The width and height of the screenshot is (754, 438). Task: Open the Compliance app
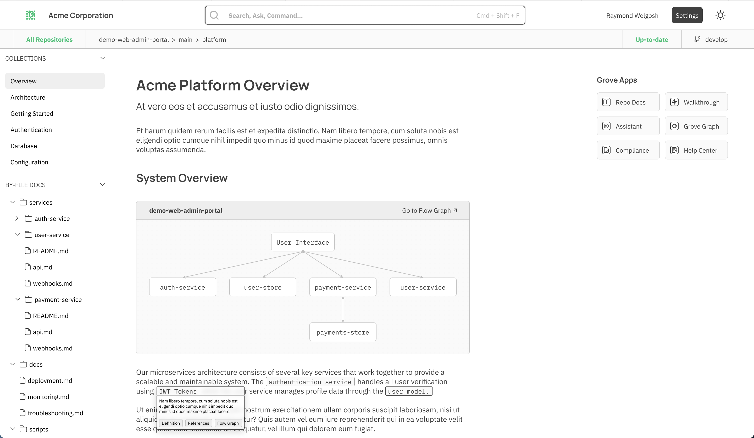coord(628,150)
